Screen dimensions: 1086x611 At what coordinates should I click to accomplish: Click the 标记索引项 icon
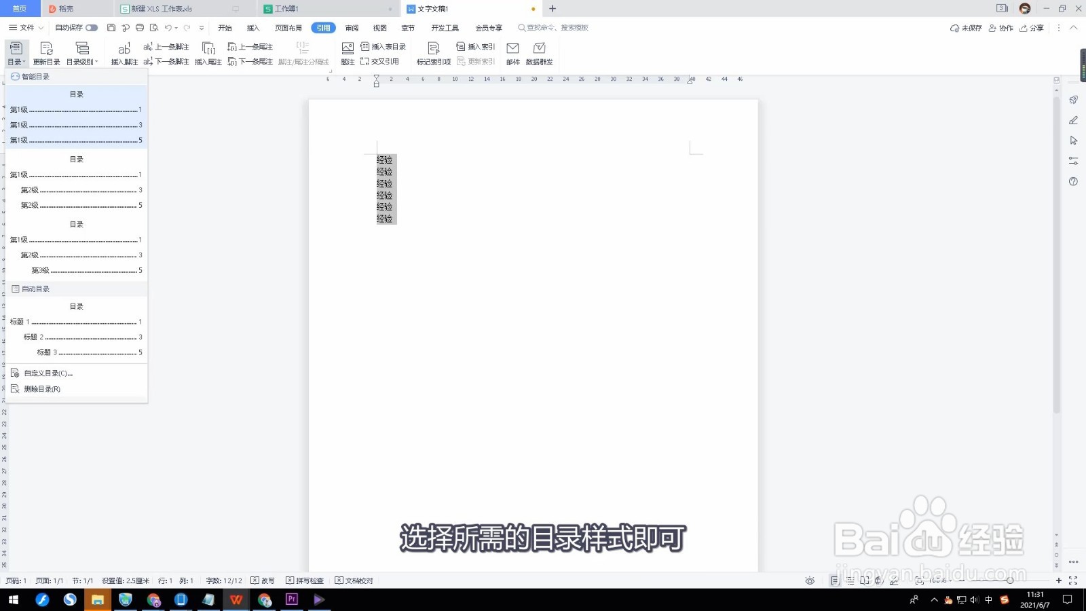click(433, 53)
